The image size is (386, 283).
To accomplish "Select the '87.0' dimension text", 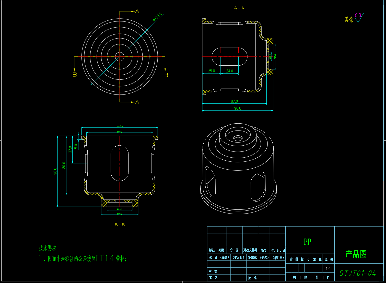I will click(x=234, y=101).
